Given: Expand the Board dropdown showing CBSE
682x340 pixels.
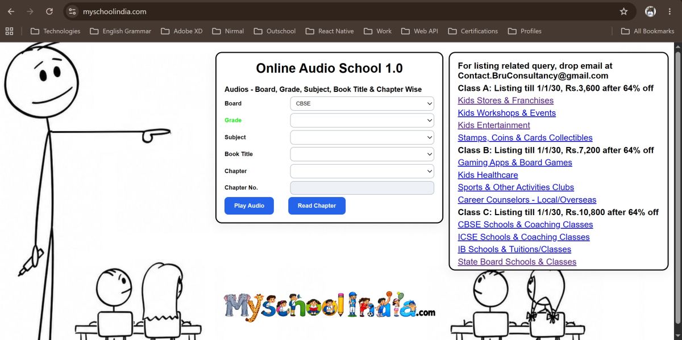Looking at the screenshot, I should [x=362, y=104].
